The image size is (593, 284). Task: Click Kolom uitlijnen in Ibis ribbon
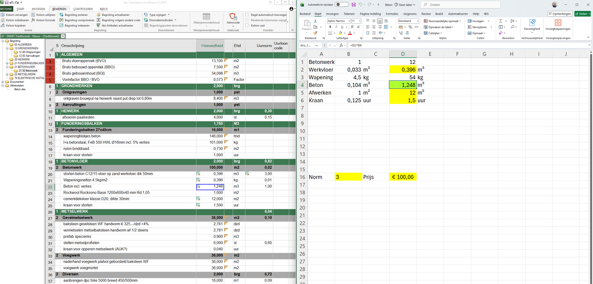click(43, 15)
